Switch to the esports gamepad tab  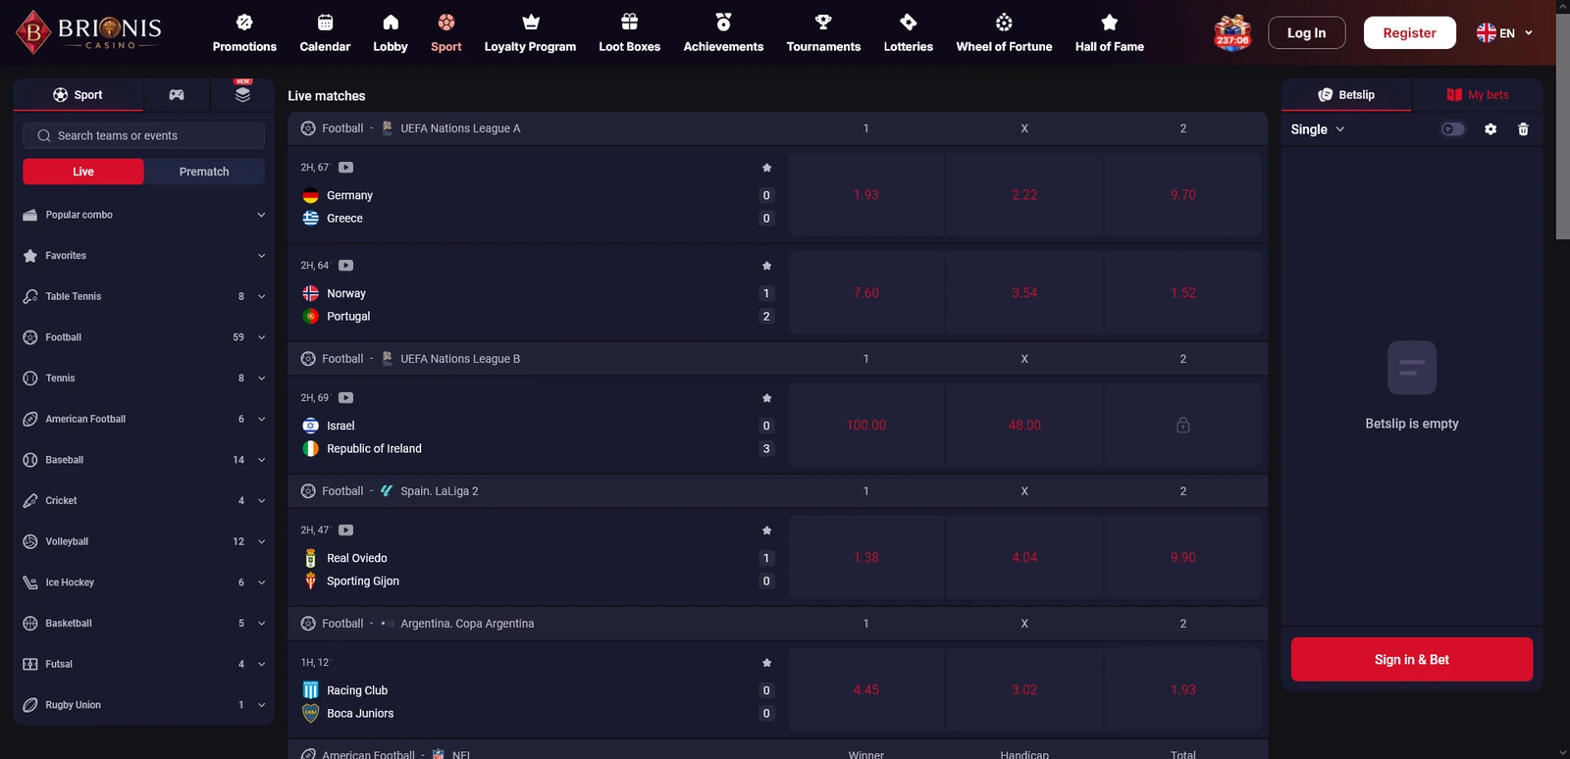tap(177, 95)
